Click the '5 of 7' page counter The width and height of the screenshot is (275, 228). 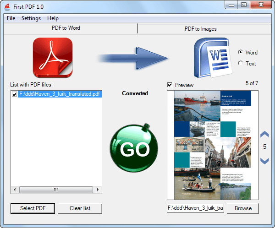coord(252,83)
